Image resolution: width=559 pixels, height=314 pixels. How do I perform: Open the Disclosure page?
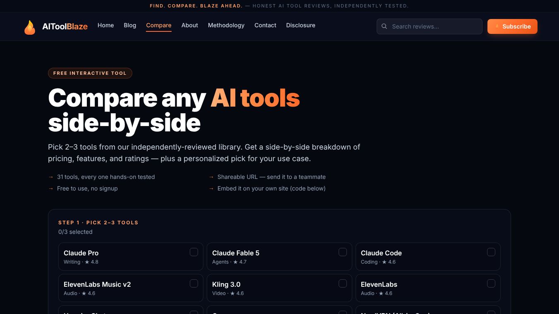[x=301, y=25]
